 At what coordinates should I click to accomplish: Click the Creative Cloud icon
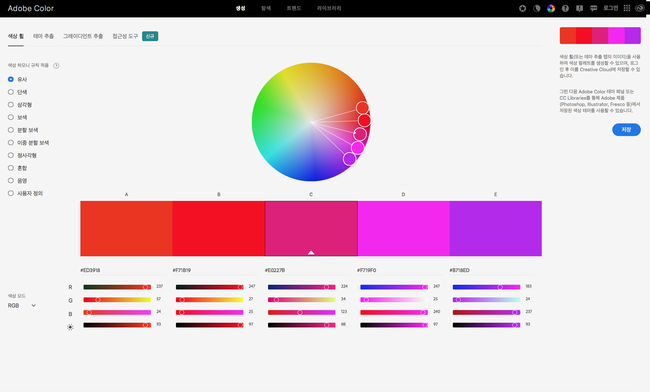click(x=640, y=8)
